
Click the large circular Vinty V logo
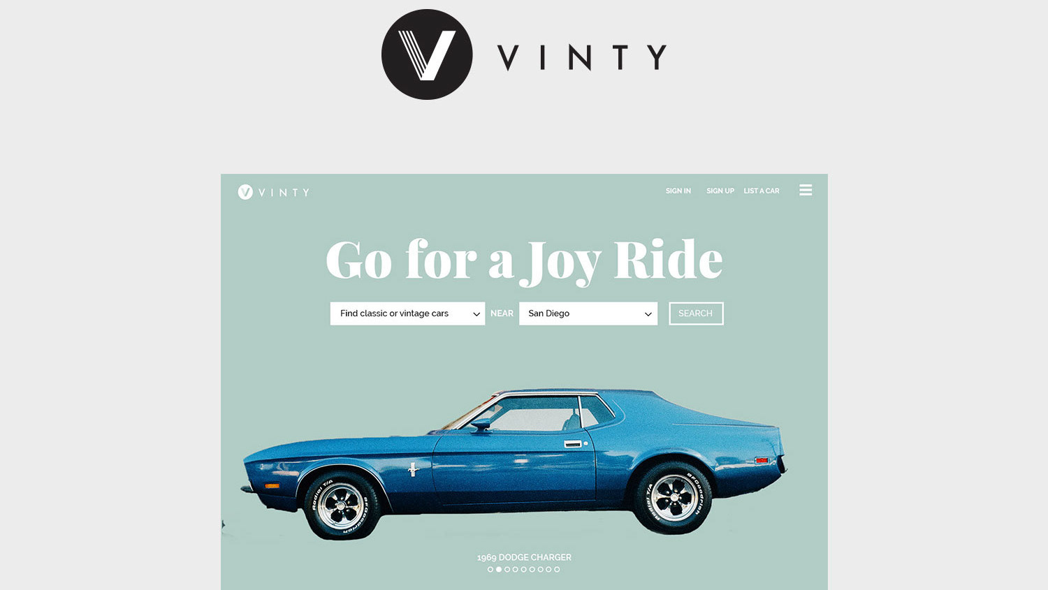(x=427, y=54)
